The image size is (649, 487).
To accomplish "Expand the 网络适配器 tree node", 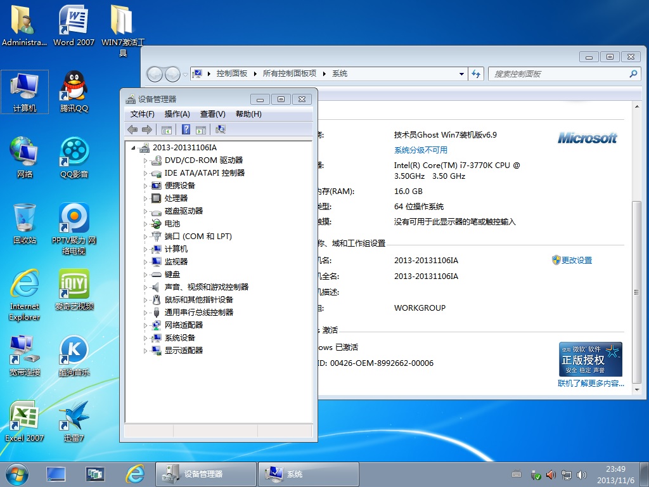I will [145, 325].
